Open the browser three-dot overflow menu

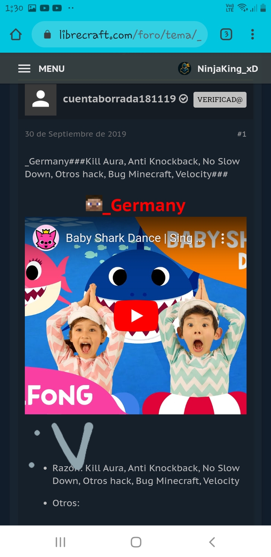coord(253,35)
